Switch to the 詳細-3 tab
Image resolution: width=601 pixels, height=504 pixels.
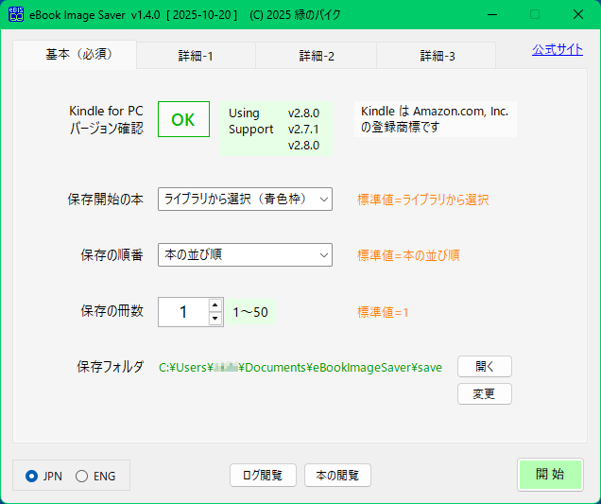click(437, 56)
